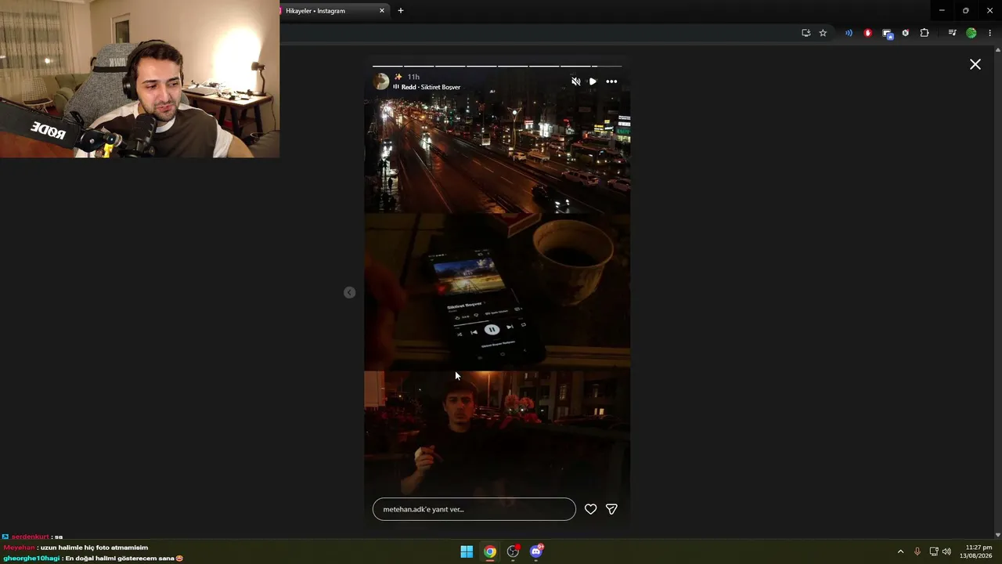The image size is (1002, 564).
Task: Click the microphone icon in the system tray
Action: (917, 551)
